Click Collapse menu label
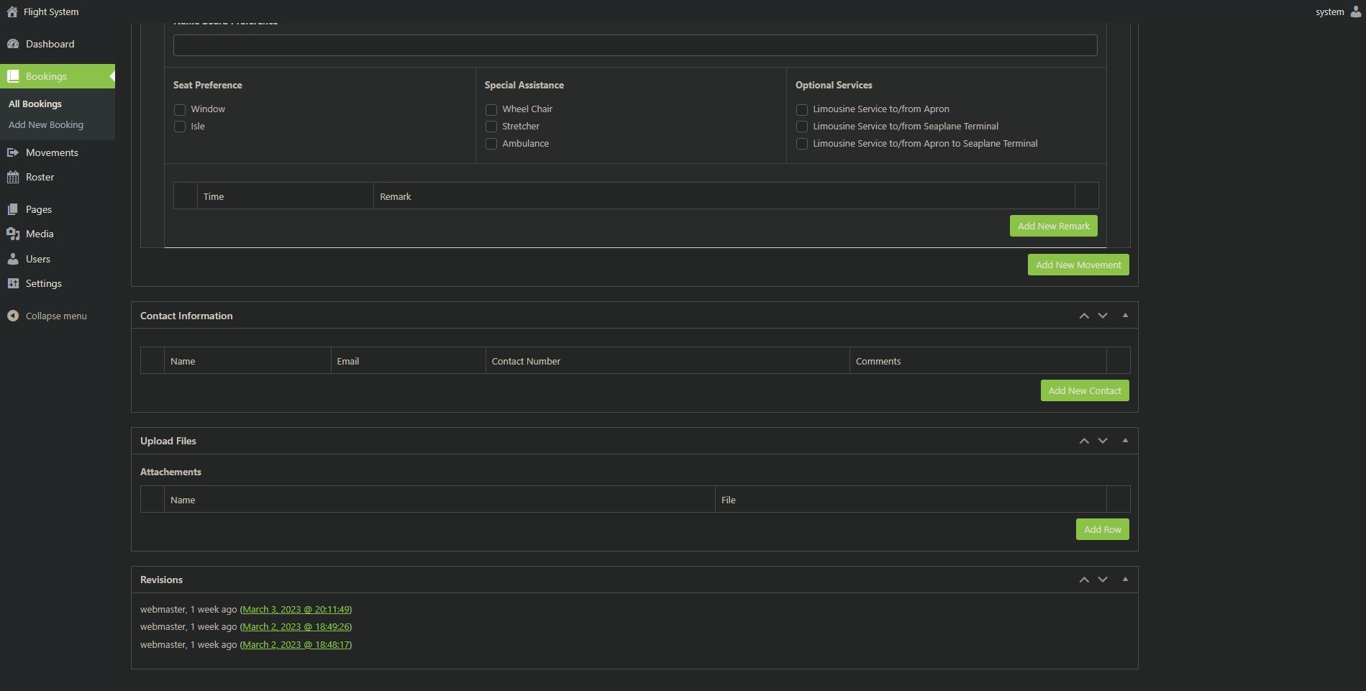The width and height of the screenshot is (1366, 691). point(56,316)
